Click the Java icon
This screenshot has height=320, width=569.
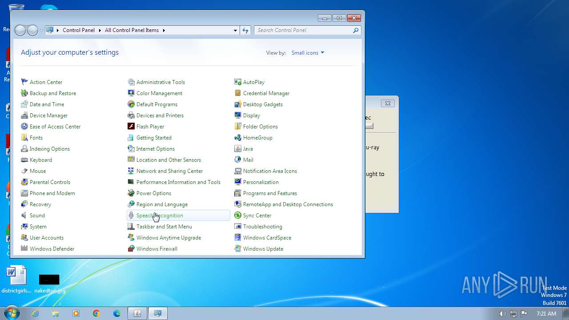point(238,148)
